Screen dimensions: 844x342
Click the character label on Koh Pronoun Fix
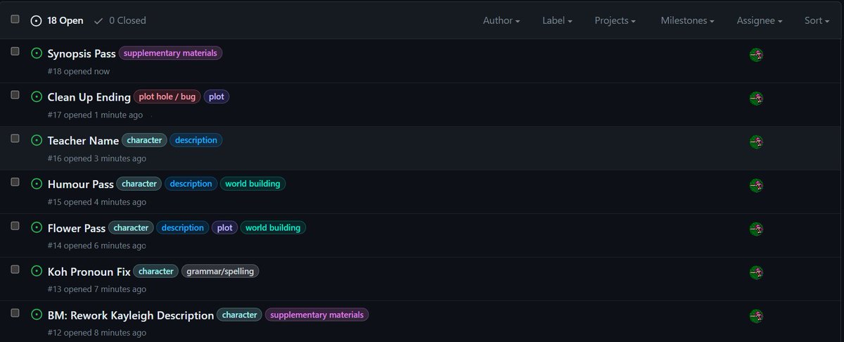point(156,272)
